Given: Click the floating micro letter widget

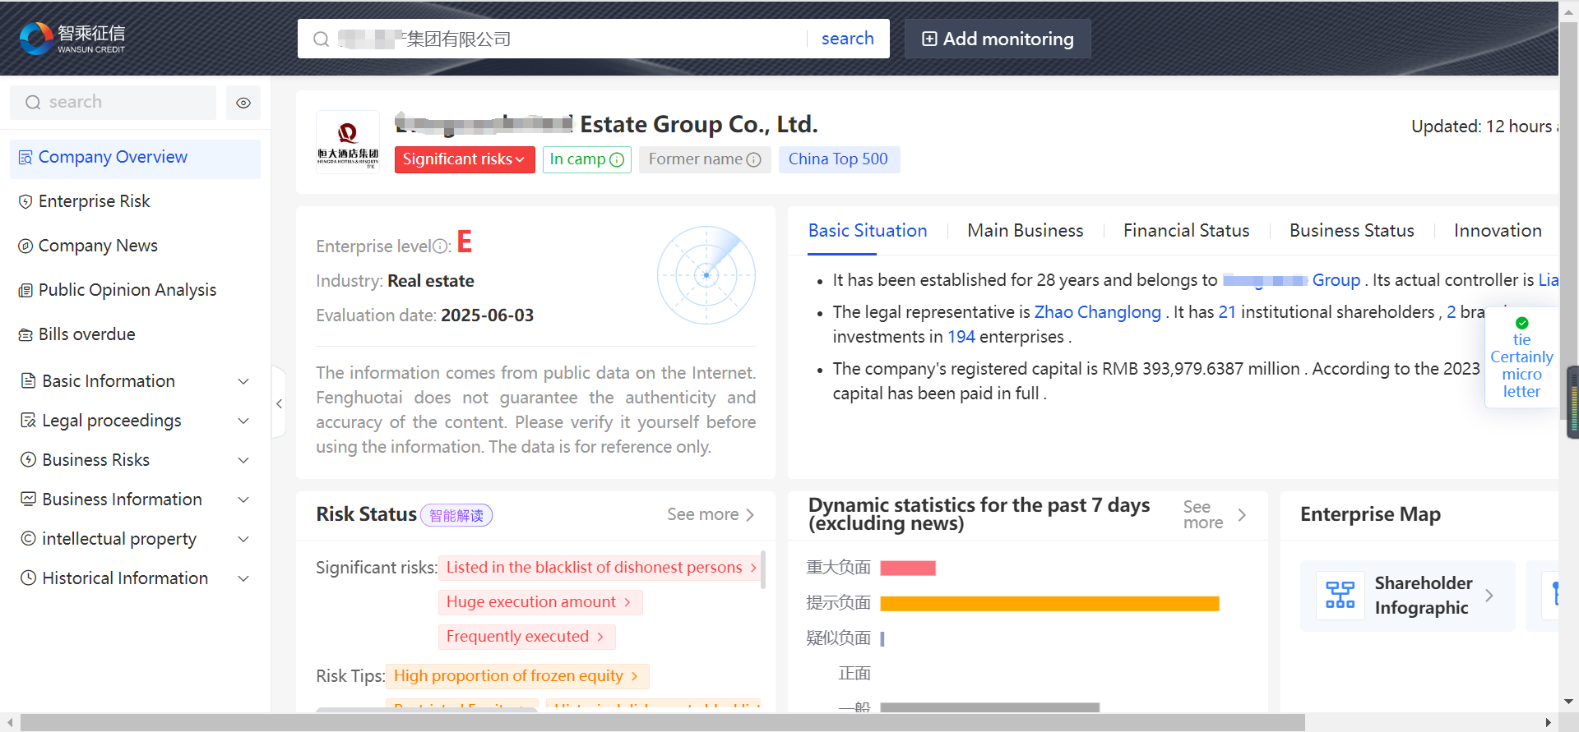Looking at the screenshot, I should 1521,357.
